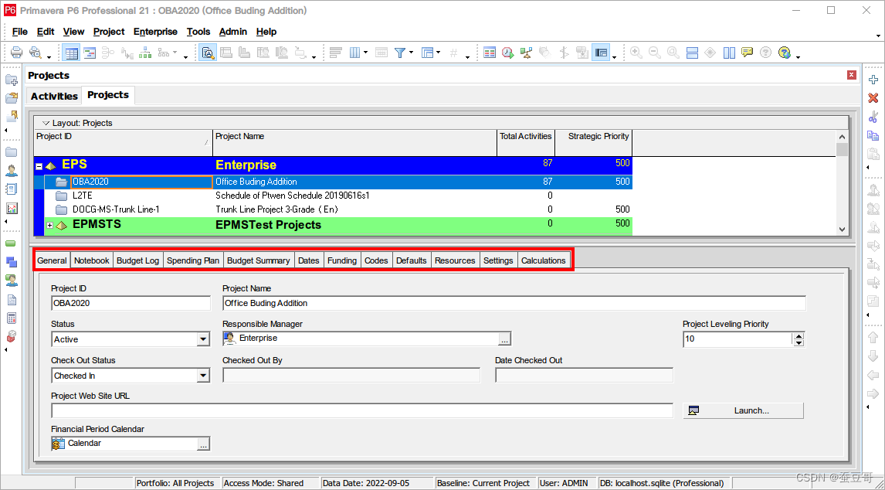Screen dimensions: 885x490
Task: Click the green Chart View hierarchy icon
Action: click(145, 53)
